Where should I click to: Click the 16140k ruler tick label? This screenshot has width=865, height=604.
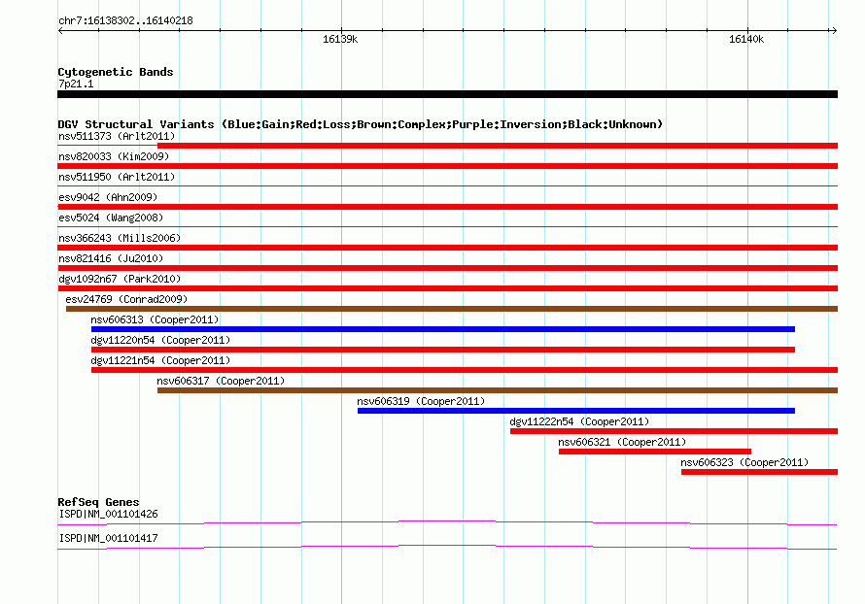click(746, 39)
